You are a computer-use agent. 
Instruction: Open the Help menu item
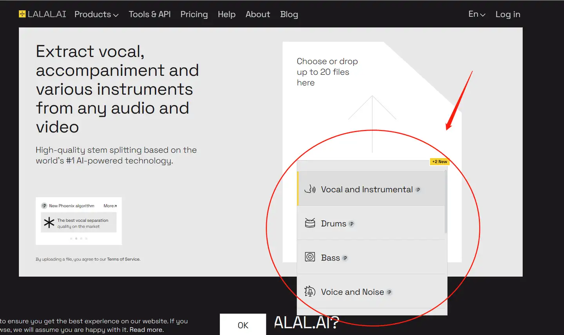[226, 14]
